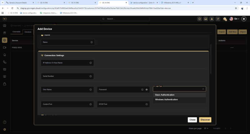Focus the IP Address Or Host Name field
The image size is (250, 134).
[x=67, y=63]
